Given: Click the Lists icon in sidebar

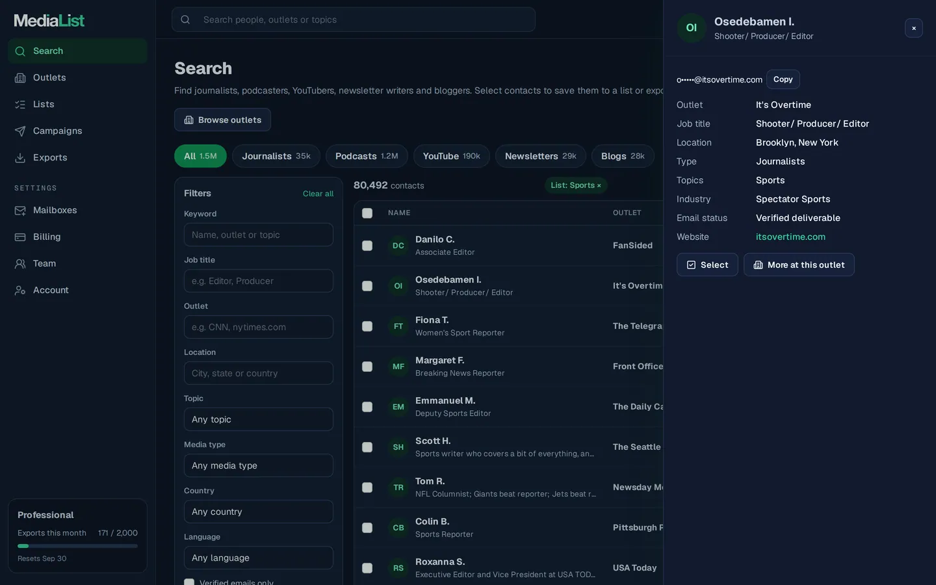Looking at the screenshot, I should click(x=20, y=105).
